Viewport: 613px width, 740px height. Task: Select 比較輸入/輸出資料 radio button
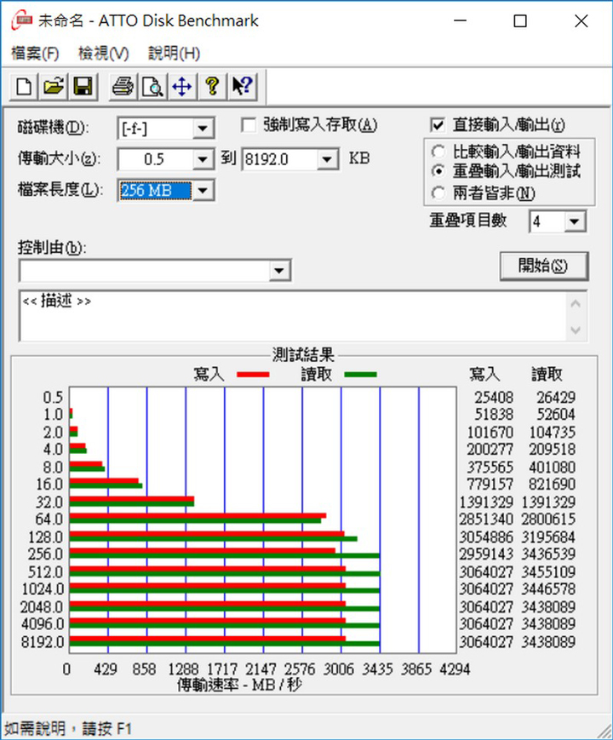(438, 152)
